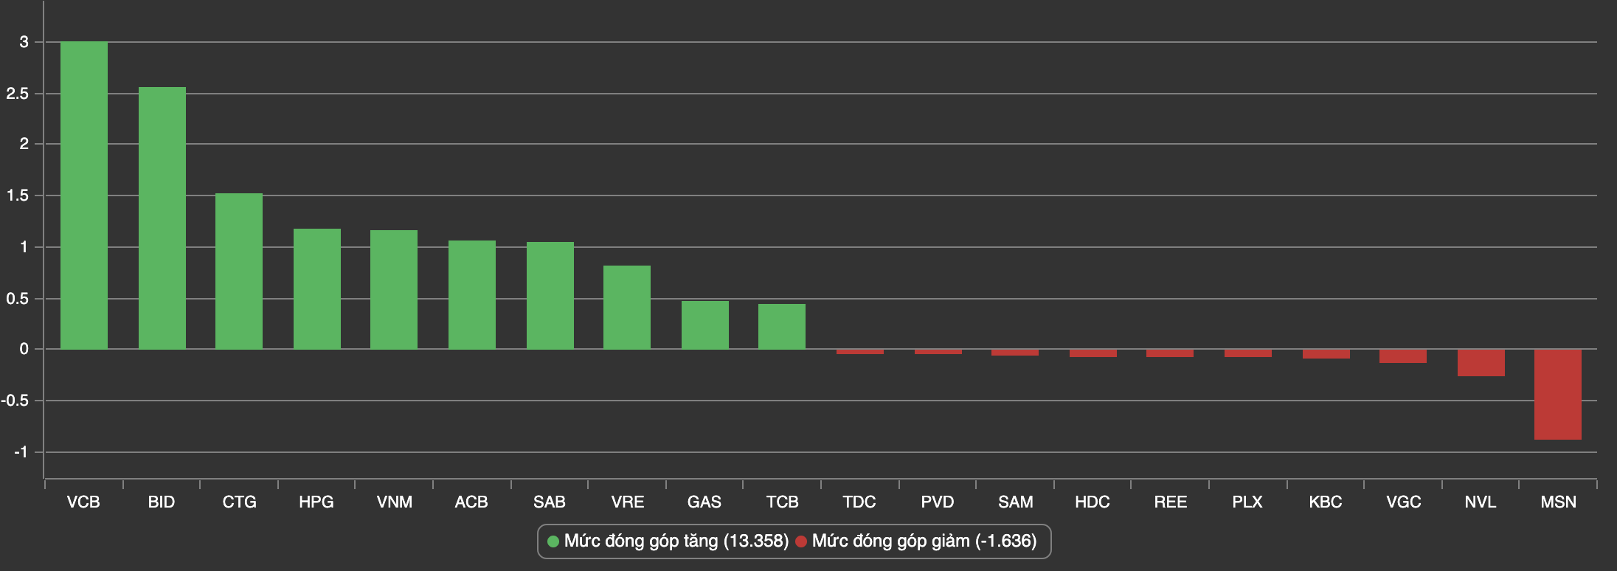The width and height of the screenshot is (1617, 571).
Task: Click the HDC axis label
Action: 1093,502
